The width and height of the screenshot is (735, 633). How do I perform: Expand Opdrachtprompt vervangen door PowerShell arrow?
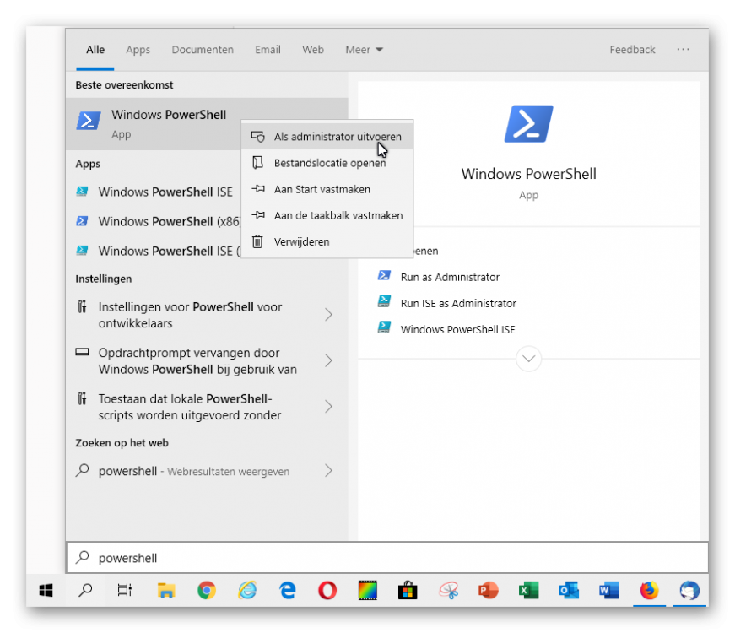328,360
